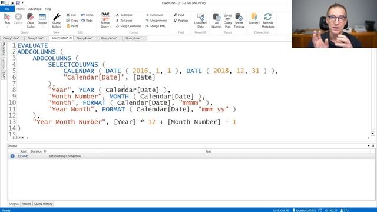Open the Format Query dropdown arrow
This screenshot has height=212, width=377.
(110, 27)
